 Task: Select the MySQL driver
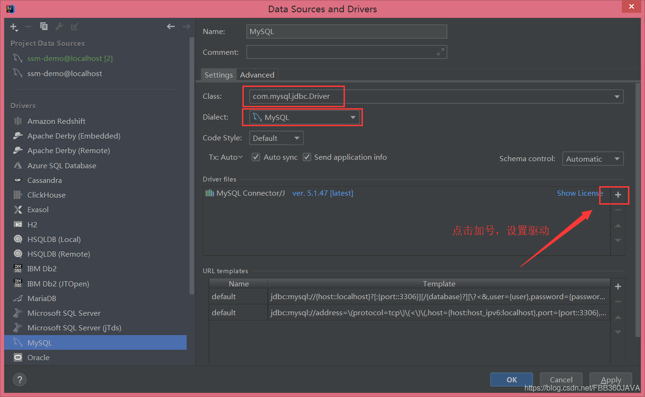[95, 343]
